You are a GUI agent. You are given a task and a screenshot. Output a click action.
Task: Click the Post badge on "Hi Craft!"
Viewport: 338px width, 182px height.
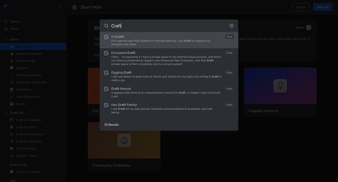[x=229, y=37]
